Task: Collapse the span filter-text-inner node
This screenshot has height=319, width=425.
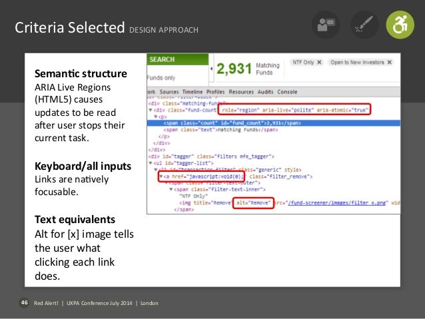Action: (171, 189)
